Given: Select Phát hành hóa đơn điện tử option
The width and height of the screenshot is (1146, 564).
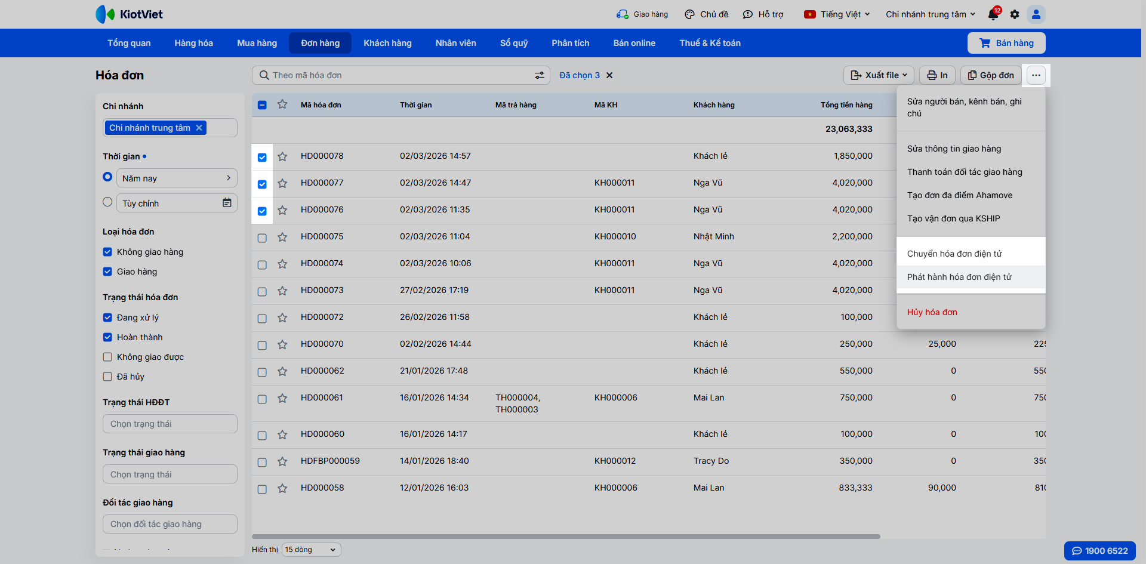Looking at the screenshot, I should pos(959,277).
